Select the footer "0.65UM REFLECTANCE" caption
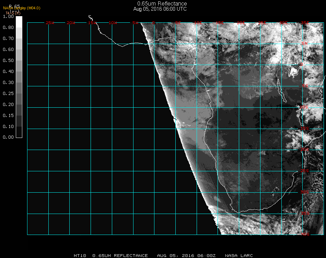Image resolution: width=326 pixels, height=258 pixels. (x=120, y=256)
